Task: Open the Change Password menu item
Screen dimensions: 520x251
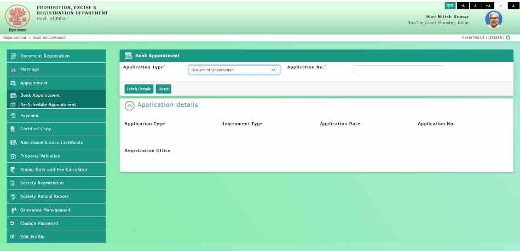Action: pos(56,224)
